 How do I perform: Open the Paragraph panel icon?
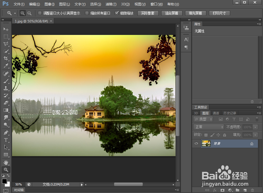tap(186, 47)
